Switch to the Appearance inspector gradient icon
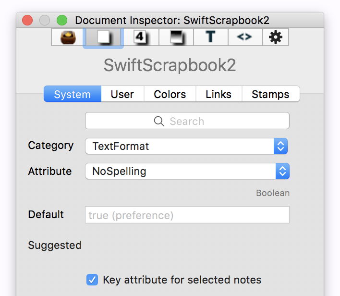Viewport: 340px width, 296px height. (x=176, y=37)
